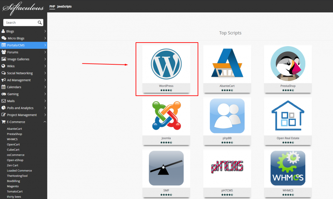Expand the Calendars category chevron
Image resolution: width=333 pixels, height=199 pixels.
(x=45, y=87)
